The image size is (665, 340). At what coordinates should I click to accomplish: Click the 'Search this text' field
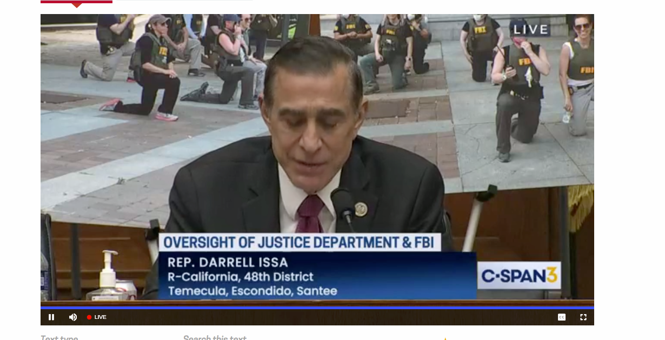(x=215, y=338)
